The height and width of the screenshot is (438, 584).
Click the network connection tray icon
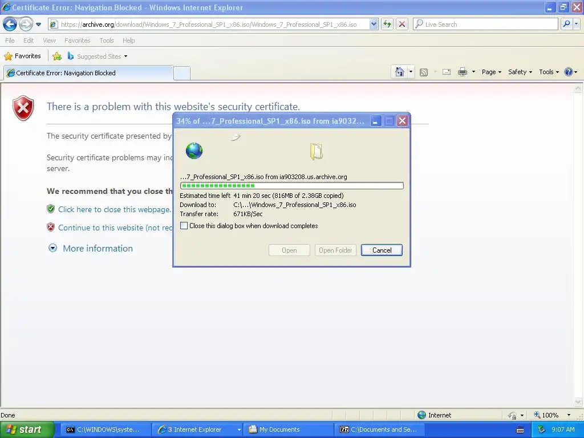[542, 429]
